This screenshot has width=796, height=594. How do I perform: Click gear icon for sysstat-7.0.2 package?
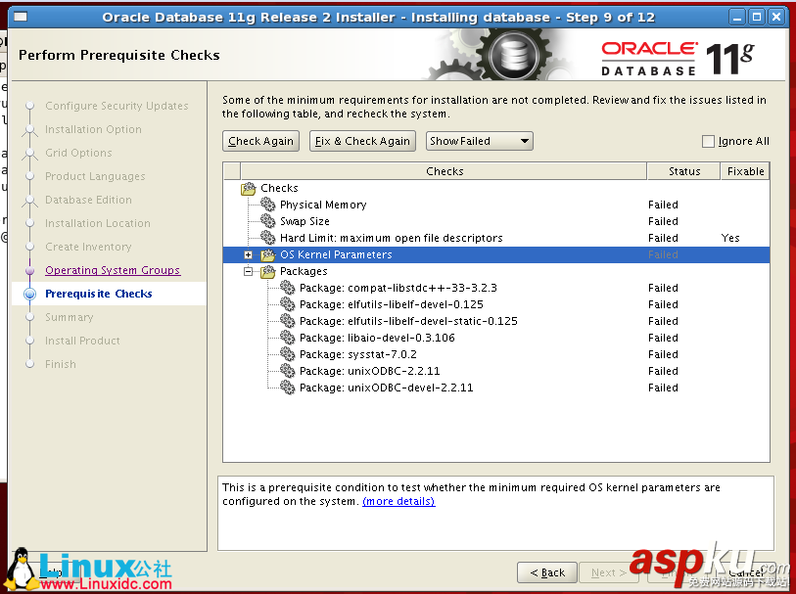coord(287,354)
